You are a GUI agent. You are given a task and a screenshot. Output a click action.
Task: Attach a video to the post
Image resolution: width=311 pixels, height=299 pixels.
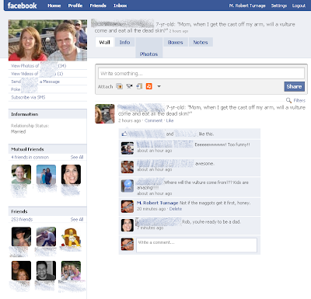129,86
